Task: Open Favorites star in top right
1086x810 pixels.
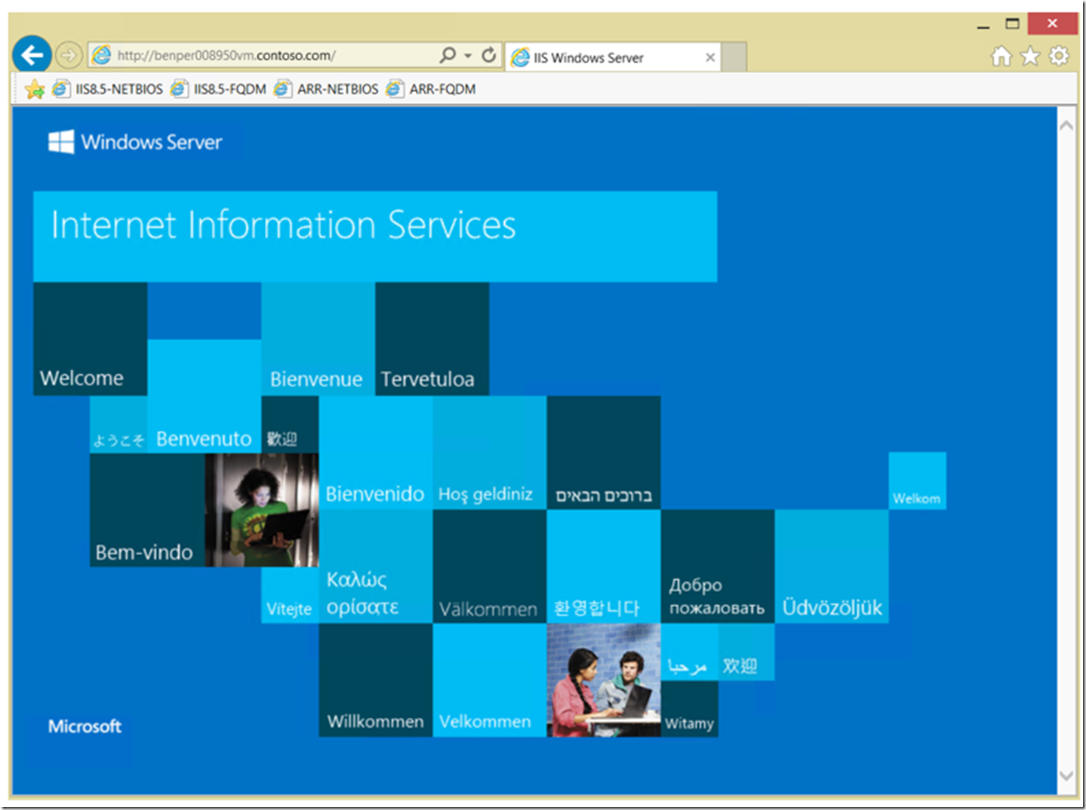Action: 1030,56
